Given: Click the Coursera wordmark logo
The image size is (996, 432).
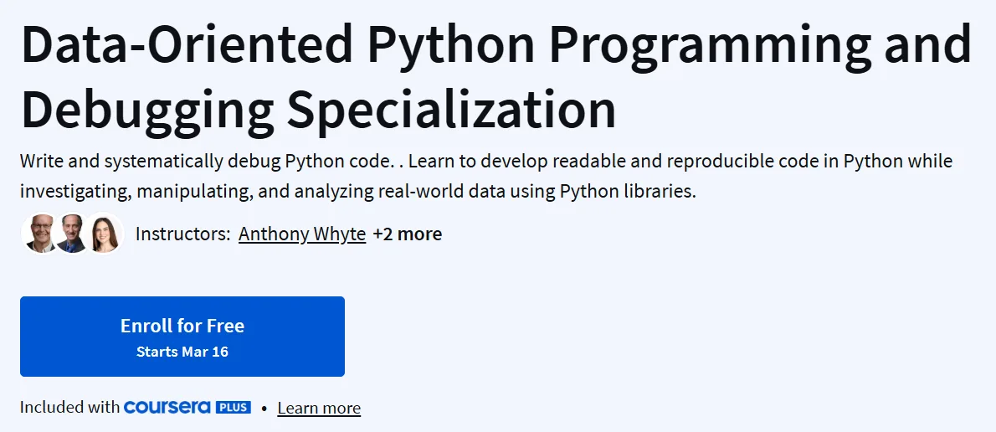Looking at the screenshot, I should coord(167,407).
